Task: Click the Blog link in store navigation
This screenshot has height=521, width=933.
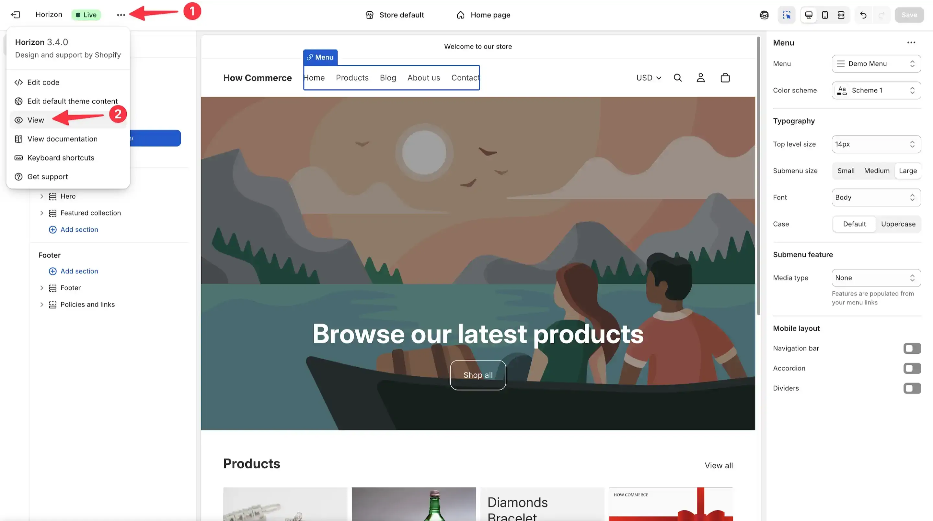Action: click(388, 78)
